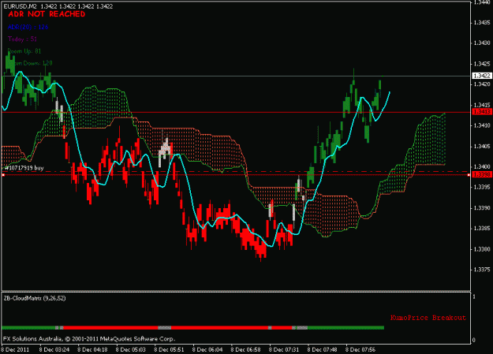Viewport: 493px width, 354px height.
Task: Select the 'ADR NOT REACHED' label
Action: [x=47, y=14]
